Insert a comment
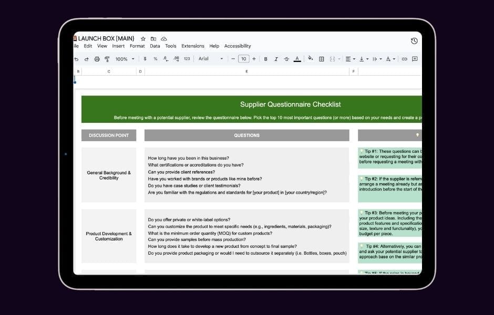 coord(415,59)
